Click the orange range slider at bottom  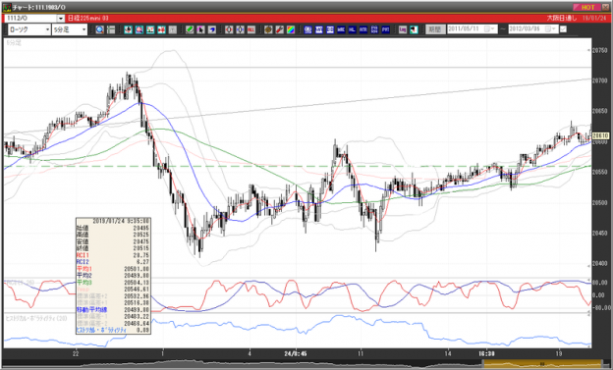[542, 363]
